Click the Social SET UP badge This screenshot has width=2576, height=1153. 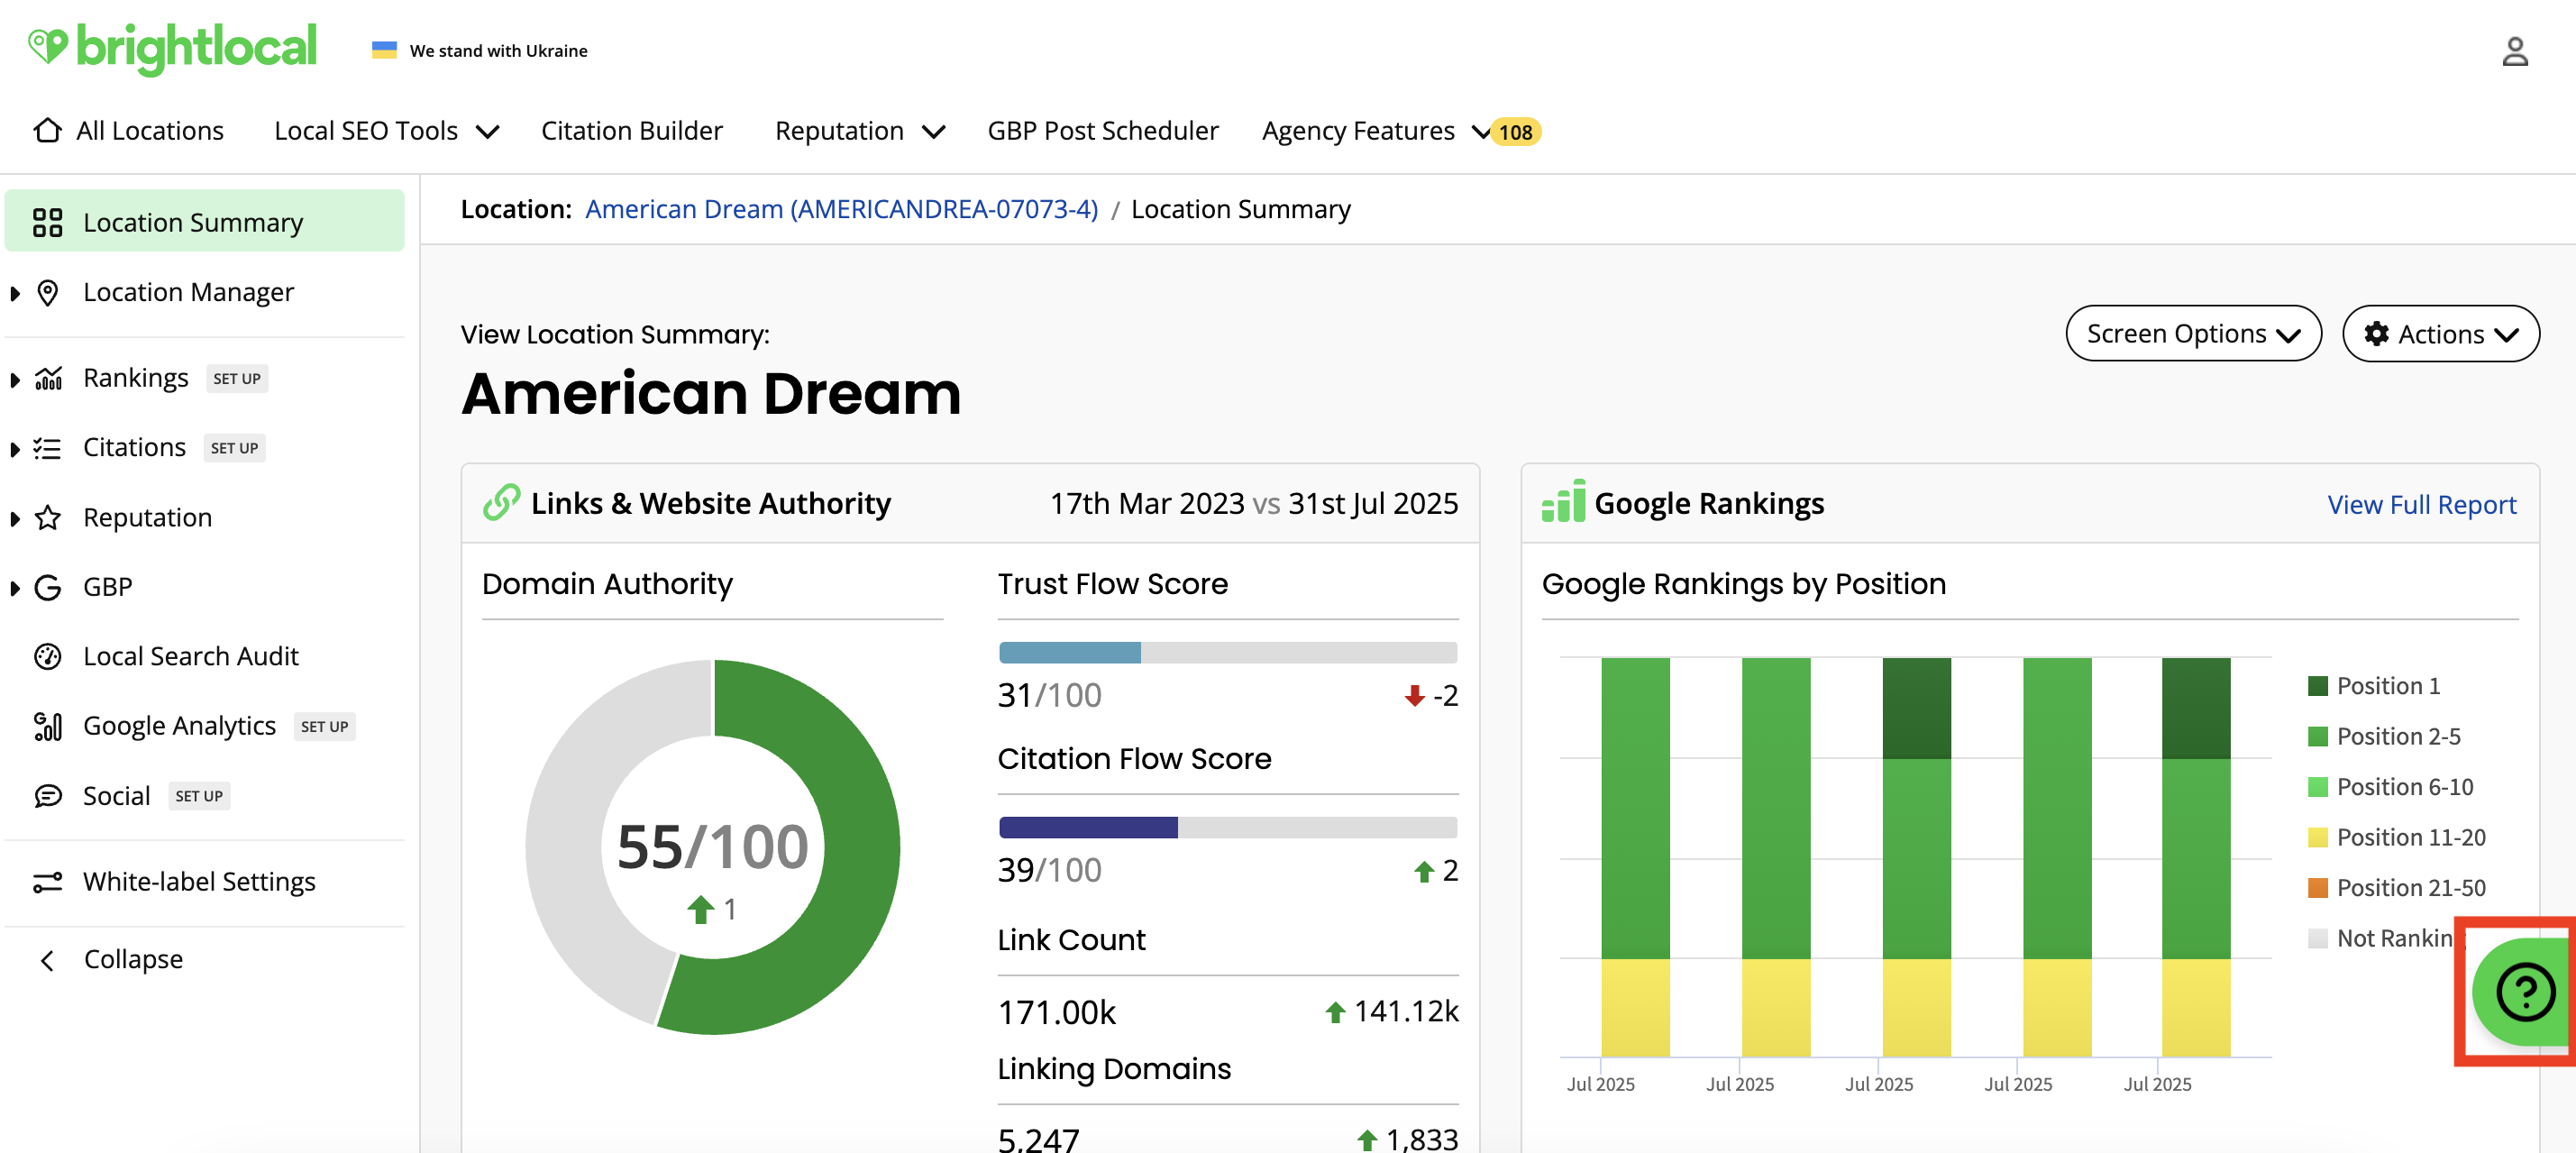[199, 796]
